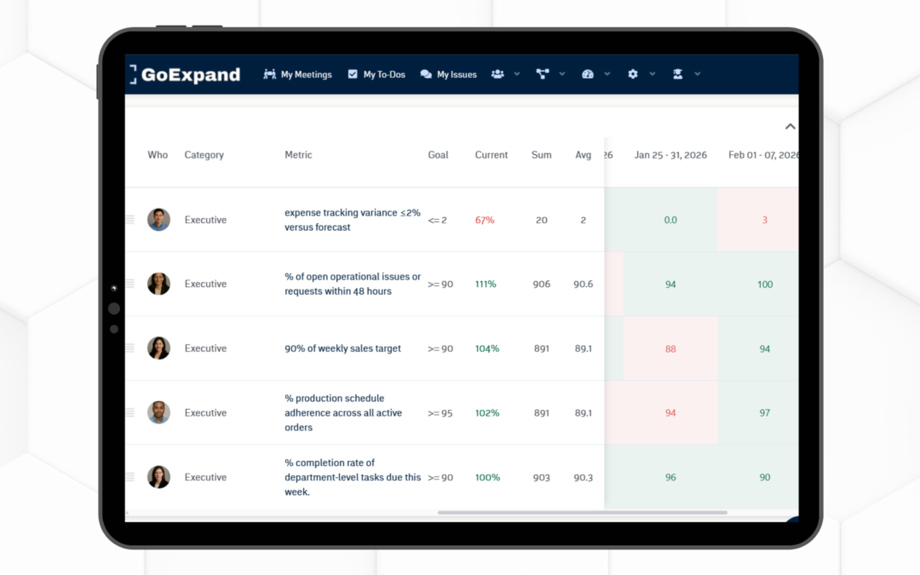Select the learning graduation-cap icon
The image size is (920, 575).
click(679, 74)
